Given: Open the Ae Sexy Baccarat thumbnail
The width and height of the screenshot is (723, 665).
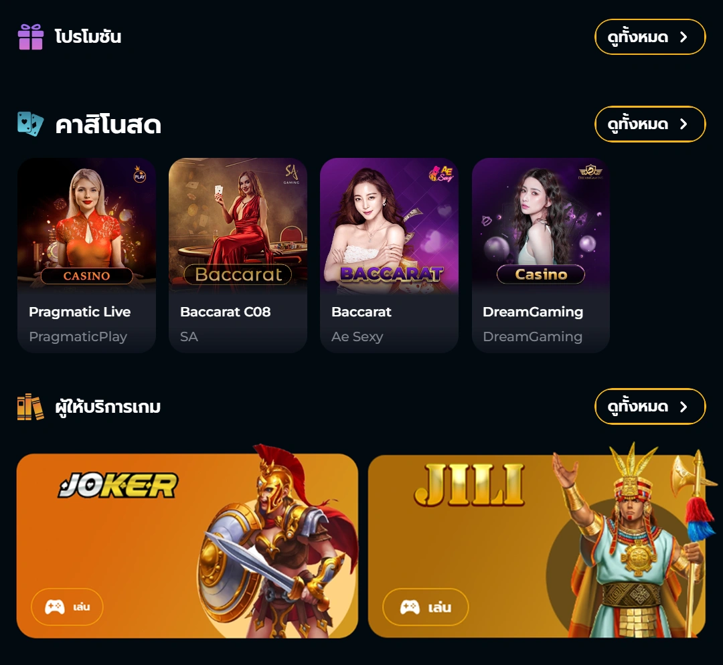Looking at the screenshot, I should [389, 225].
